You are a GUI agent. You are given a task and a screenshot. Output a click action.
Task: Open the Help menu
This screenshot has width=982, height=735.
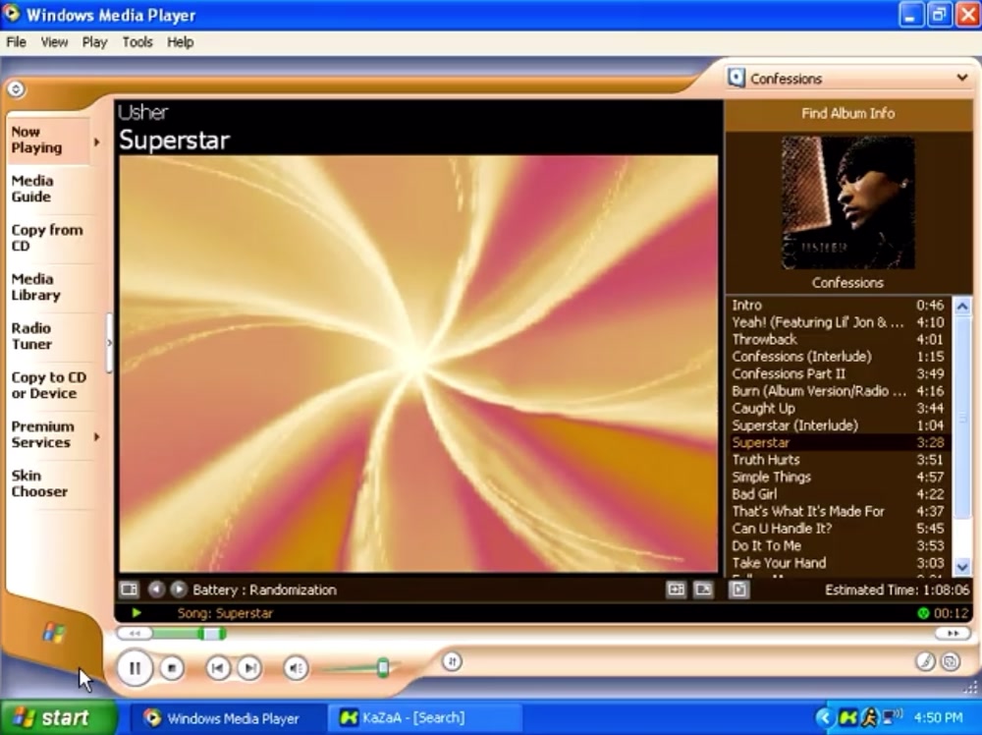click(180, 42)
